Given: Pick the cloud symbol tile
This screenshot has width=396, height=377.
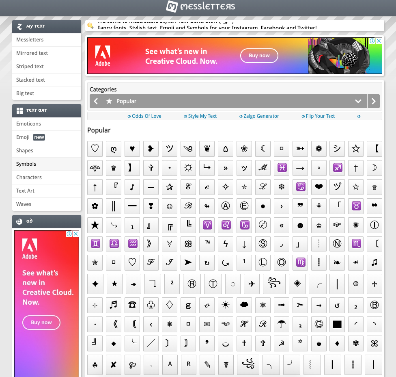Looking at the screenshot, I should (x=245, y=305).
